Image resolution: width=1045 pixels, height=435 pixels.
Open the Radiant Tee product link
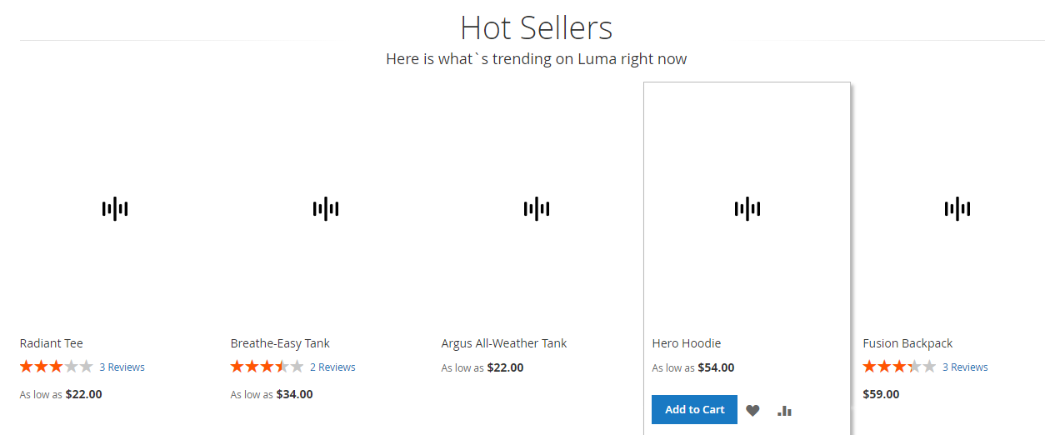52,343
